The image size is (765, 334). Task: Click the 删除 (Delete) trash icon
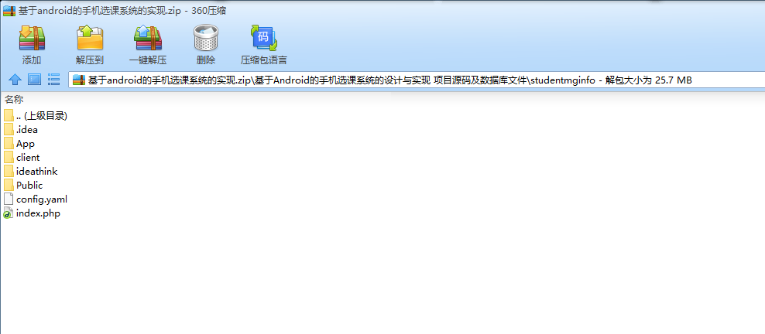[x=205, y=39]
